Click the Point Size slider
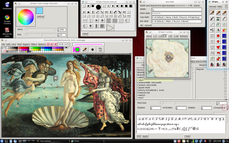The image size is (229, 143). pyautogui.click(x=188, y=103)
